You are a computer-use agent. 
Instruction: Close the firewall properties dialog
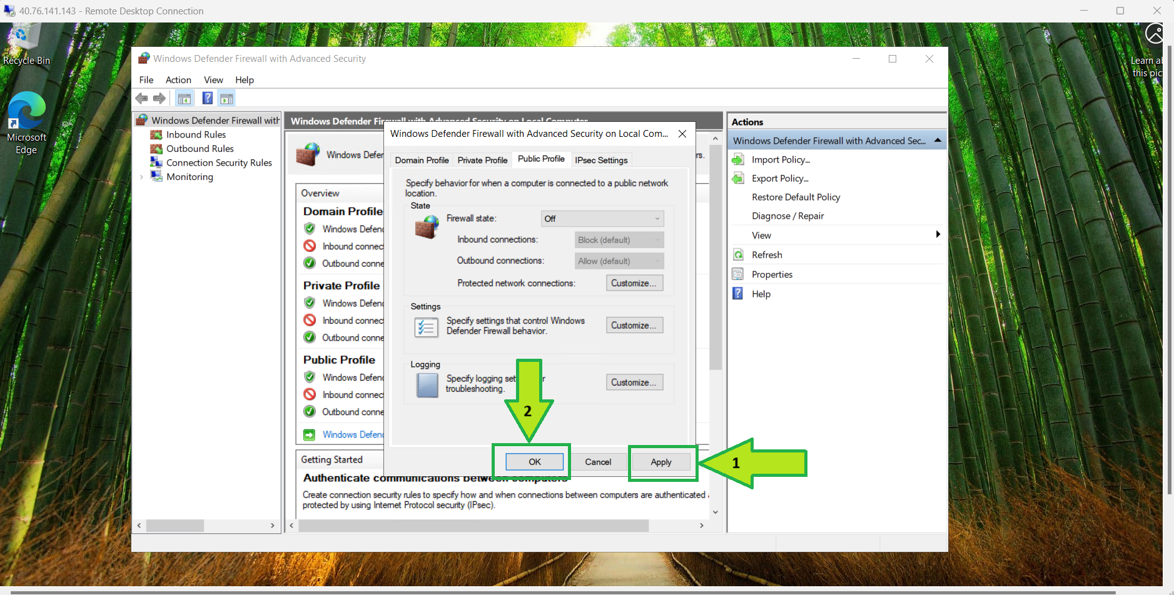click(682, 134)
